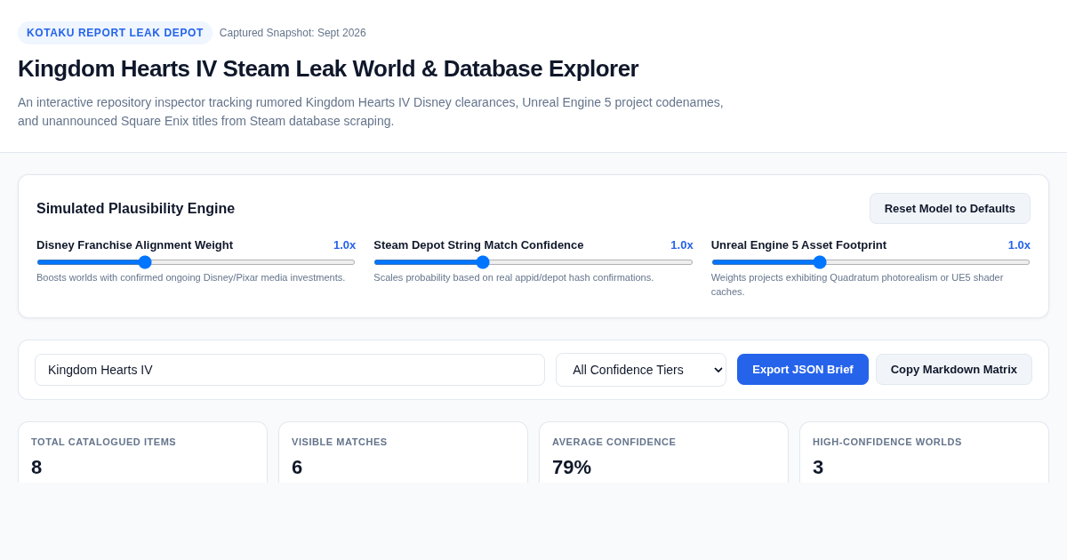Click the High-Confidence Worlds card
Viewport: 1067px width, 560px height.
[924, 453]
